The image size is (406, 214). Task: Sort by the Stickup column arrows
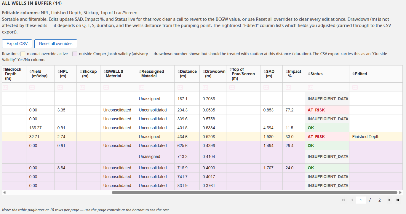click(81, 71)
